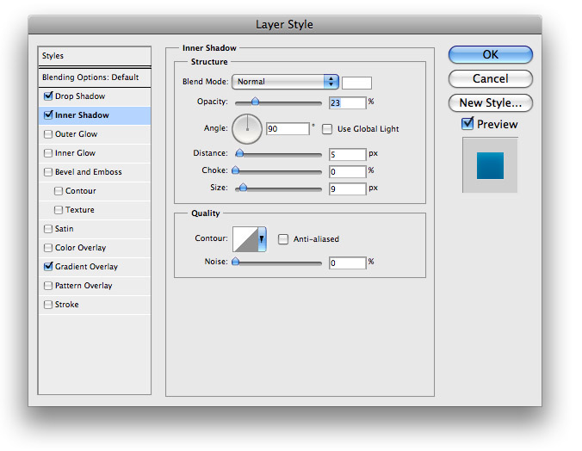Click the Distance slider handle

point(240,153)
